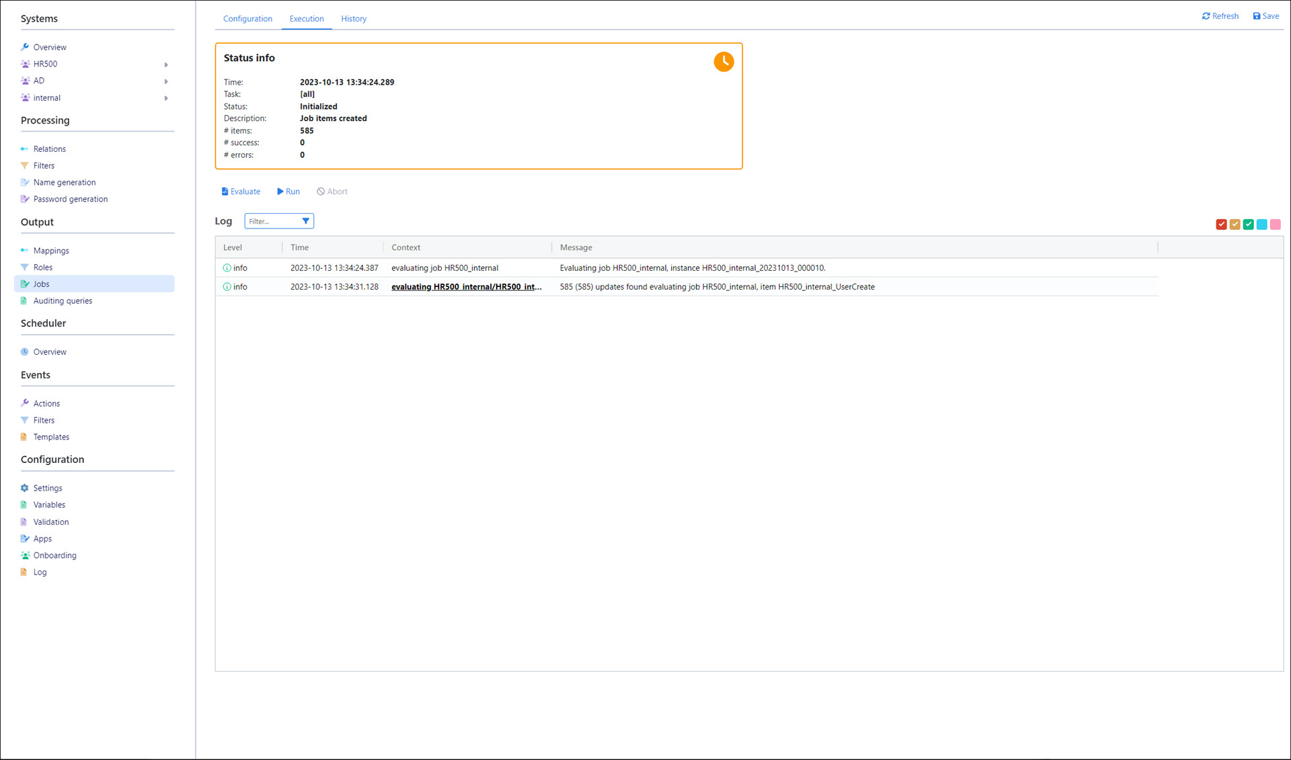The image size is (1291, 760).
Task: Open Scheduler Overview clock item
Action: pyautogui.click(x=50, y=351)
